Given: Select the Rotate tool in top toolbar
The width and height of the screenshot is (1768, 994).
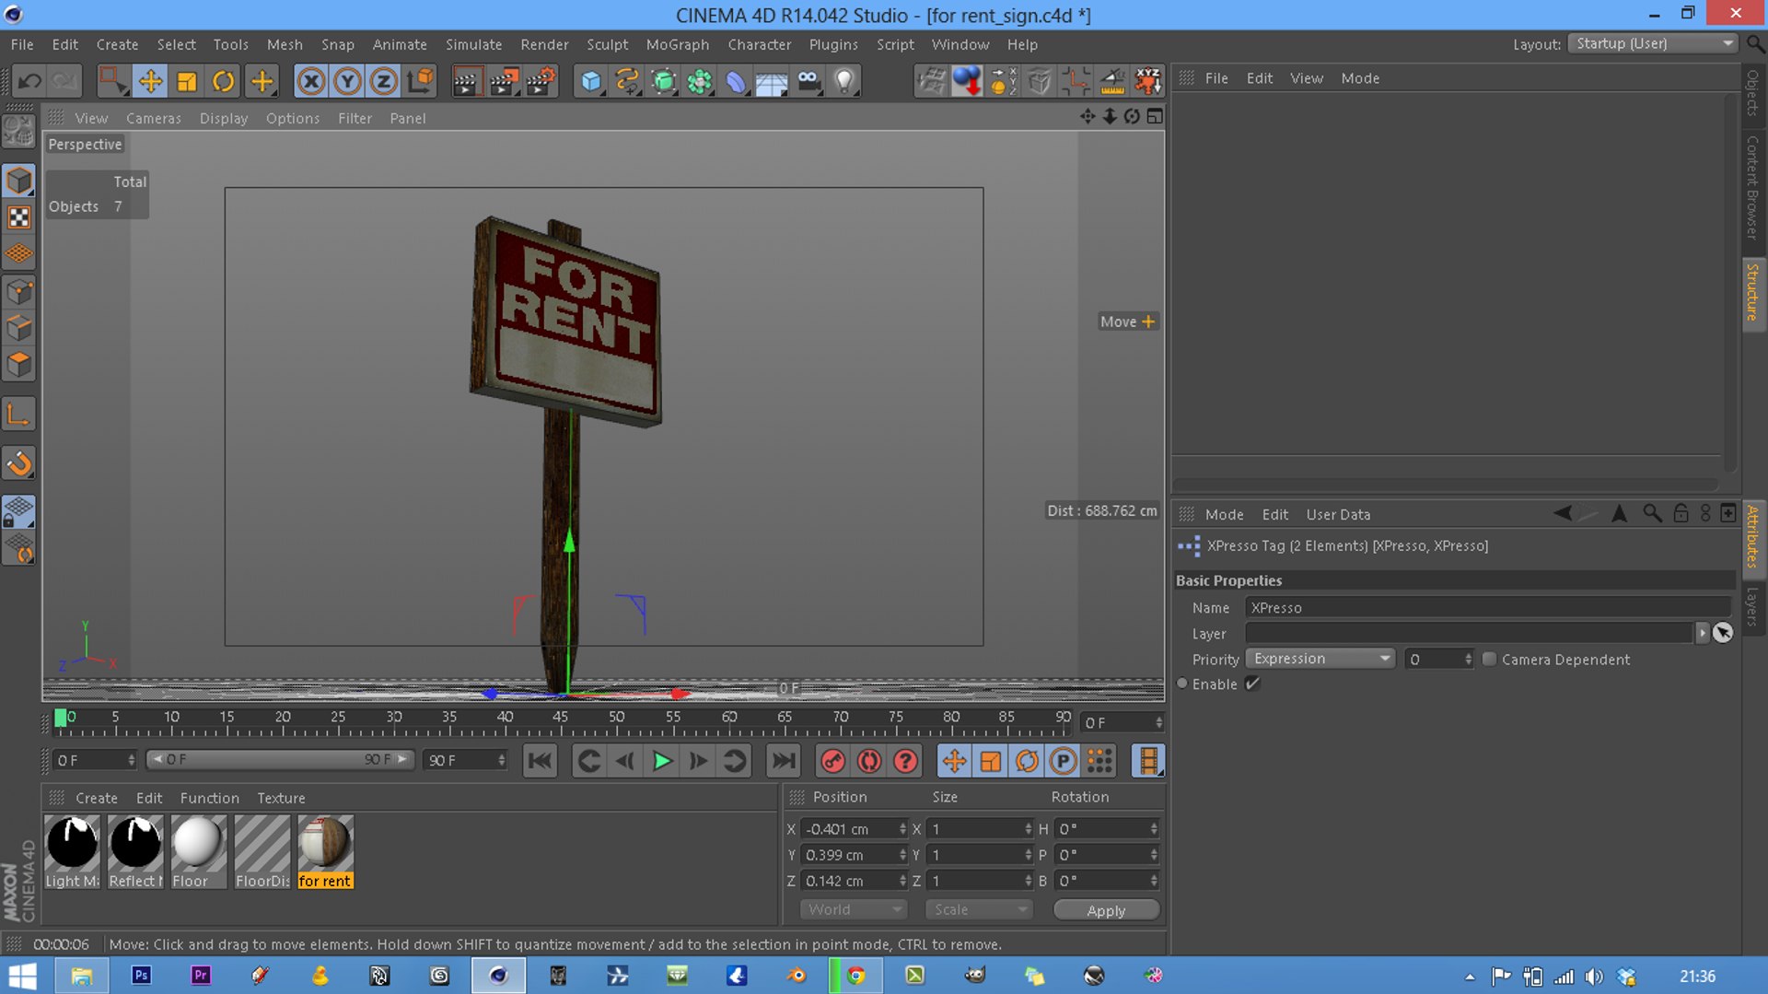Looking at the screenshot, I should click(x=224, y=81).
